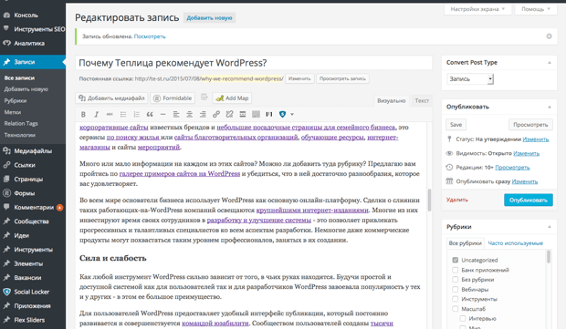This screenshot has width=566, height=329.
Task: Click the Save button
Action: (x=456, y=125)
